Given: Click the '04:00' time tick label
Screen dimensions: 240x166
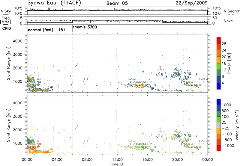Looking at the screenshot, I should [x=57, y=160].
